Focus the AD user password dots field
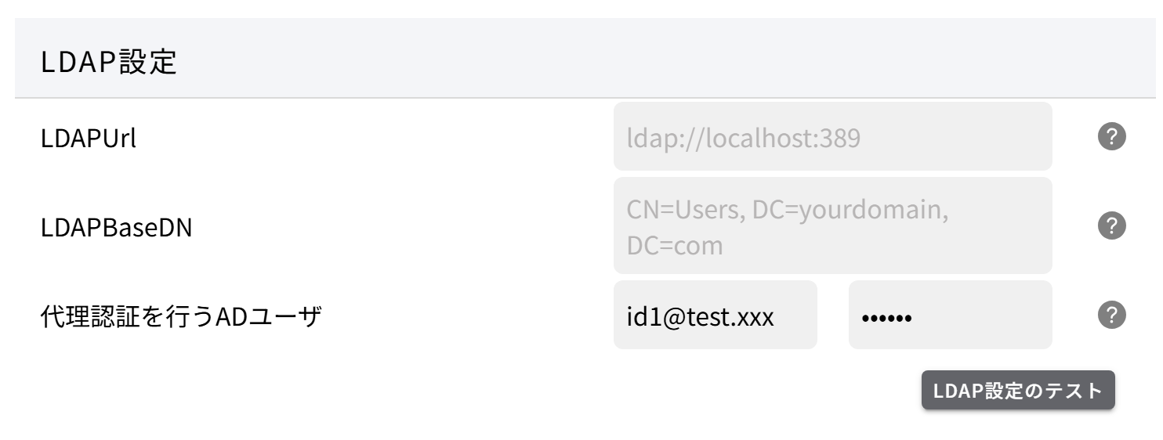Screen dimensions: 1163x440 pyautogui.click(x=950, y=315)
